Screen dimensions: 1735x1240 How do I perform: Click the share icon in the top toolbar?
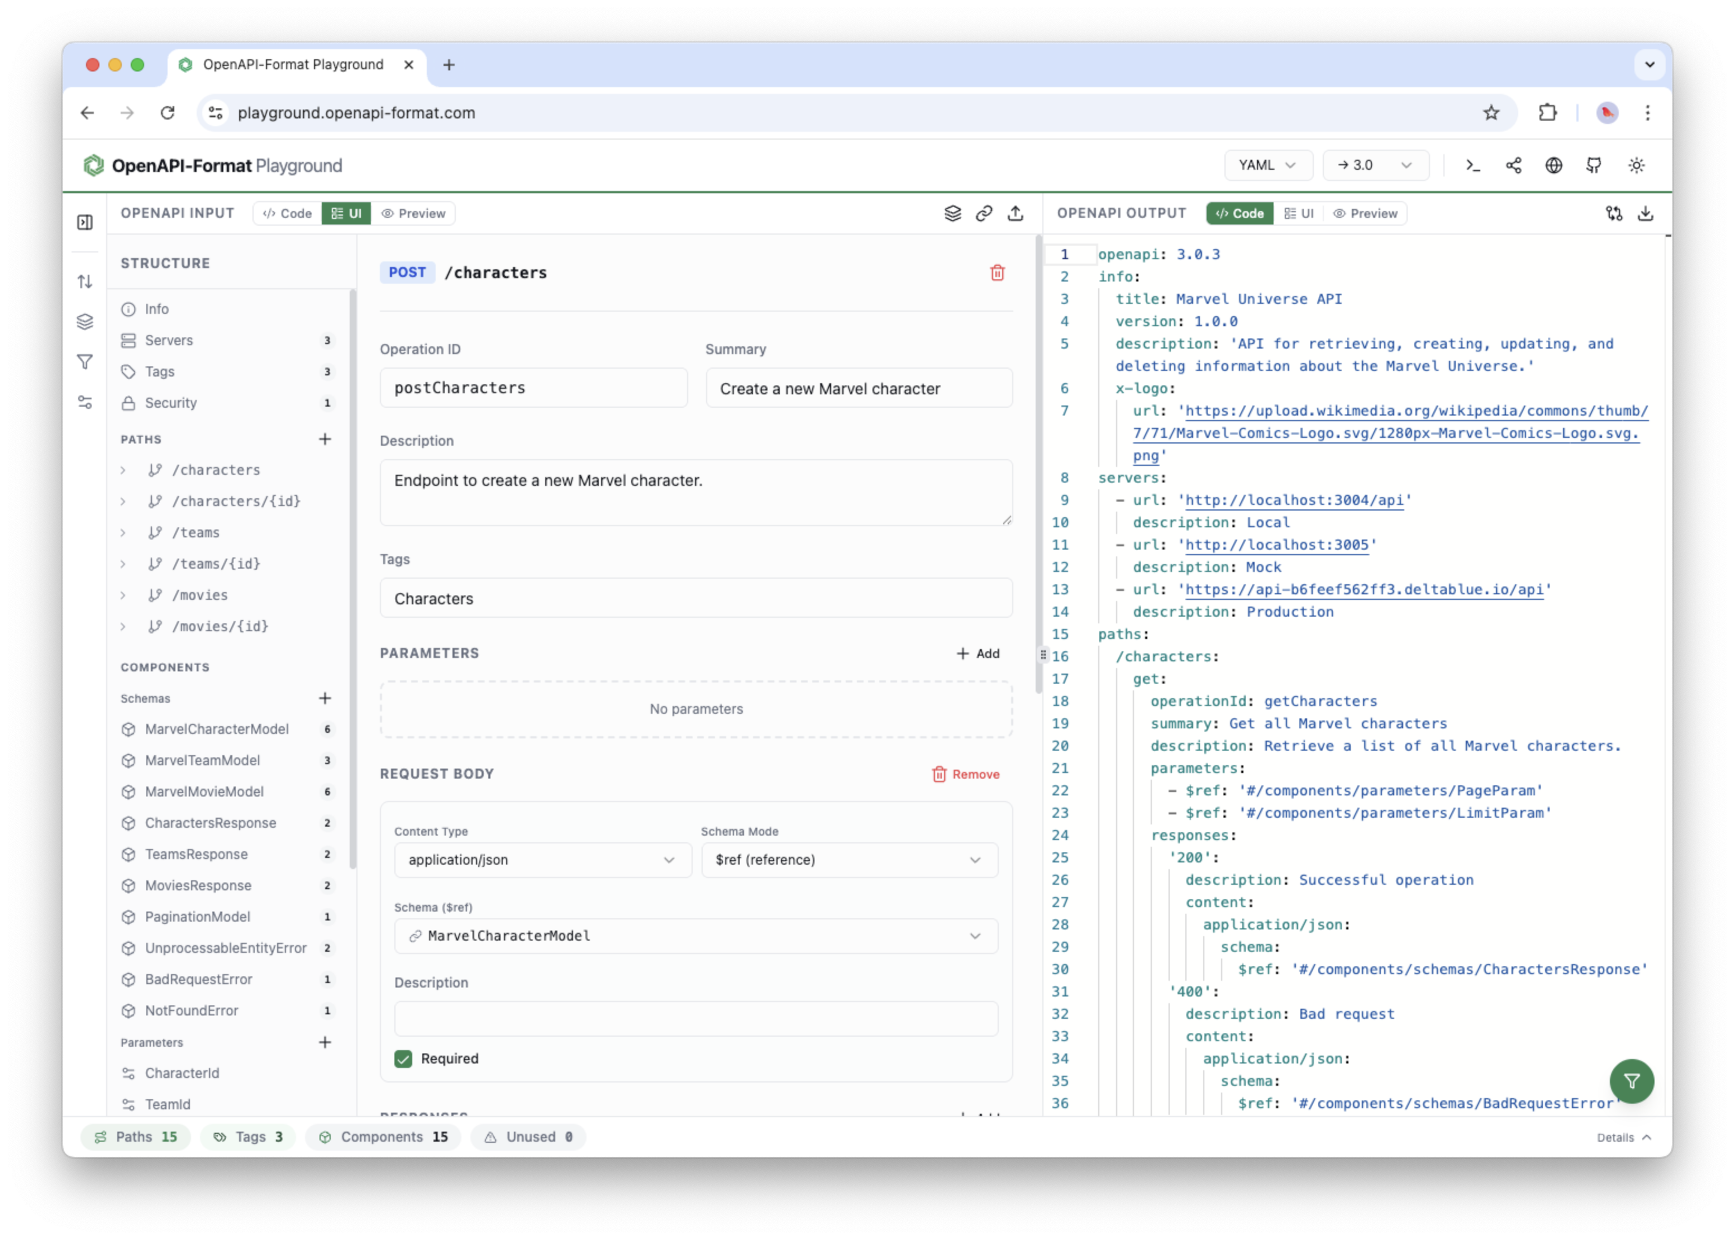1514,165
